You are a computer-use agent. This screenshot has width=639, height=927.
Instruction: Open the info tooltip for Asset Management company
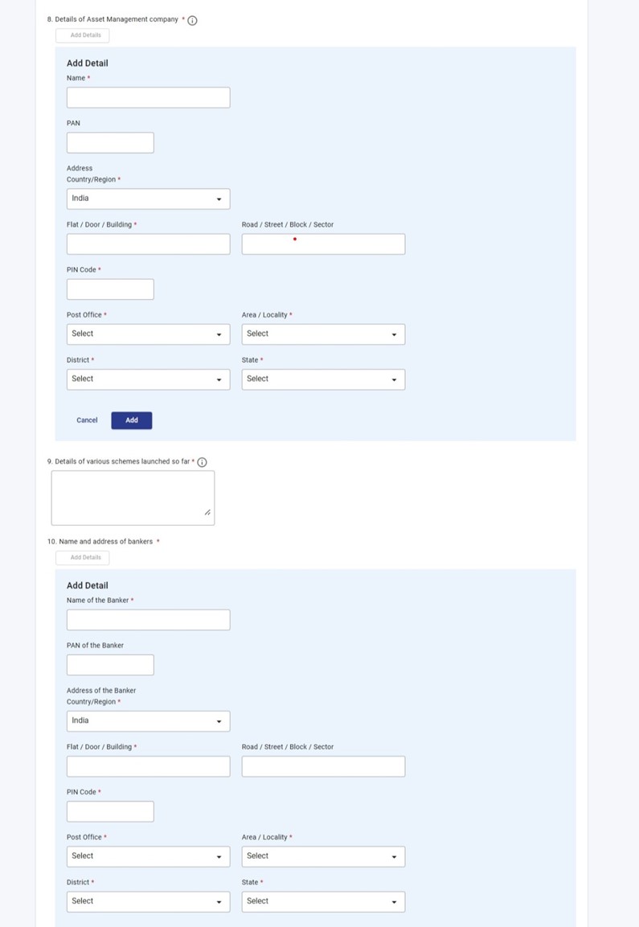tap(191, 20)
